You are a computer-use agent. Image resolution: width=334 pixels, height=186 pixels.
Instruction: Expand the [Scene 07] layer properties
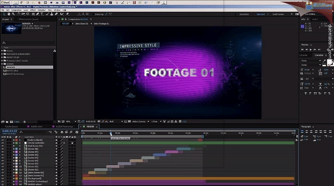click(14, 152)
